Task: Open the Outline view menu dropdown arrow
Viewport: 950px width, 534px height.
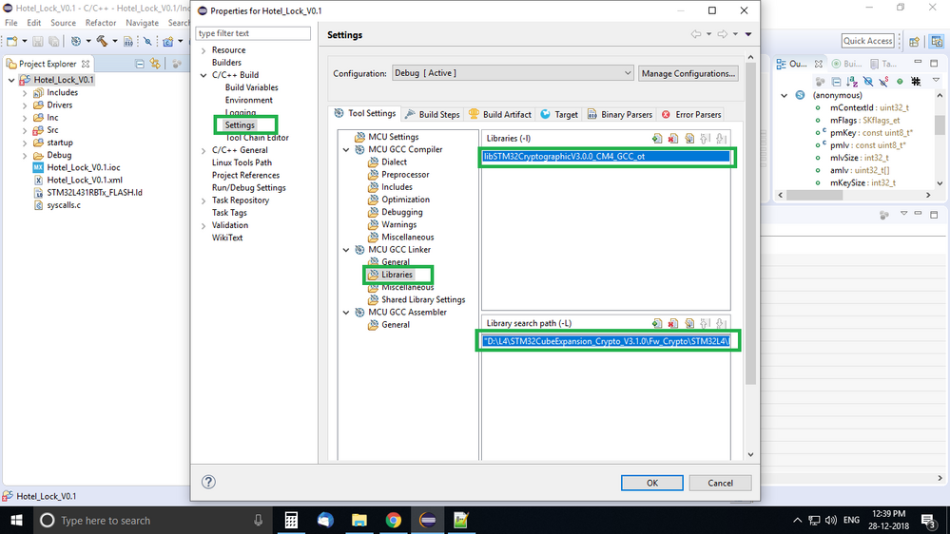Action: [936, 81]
